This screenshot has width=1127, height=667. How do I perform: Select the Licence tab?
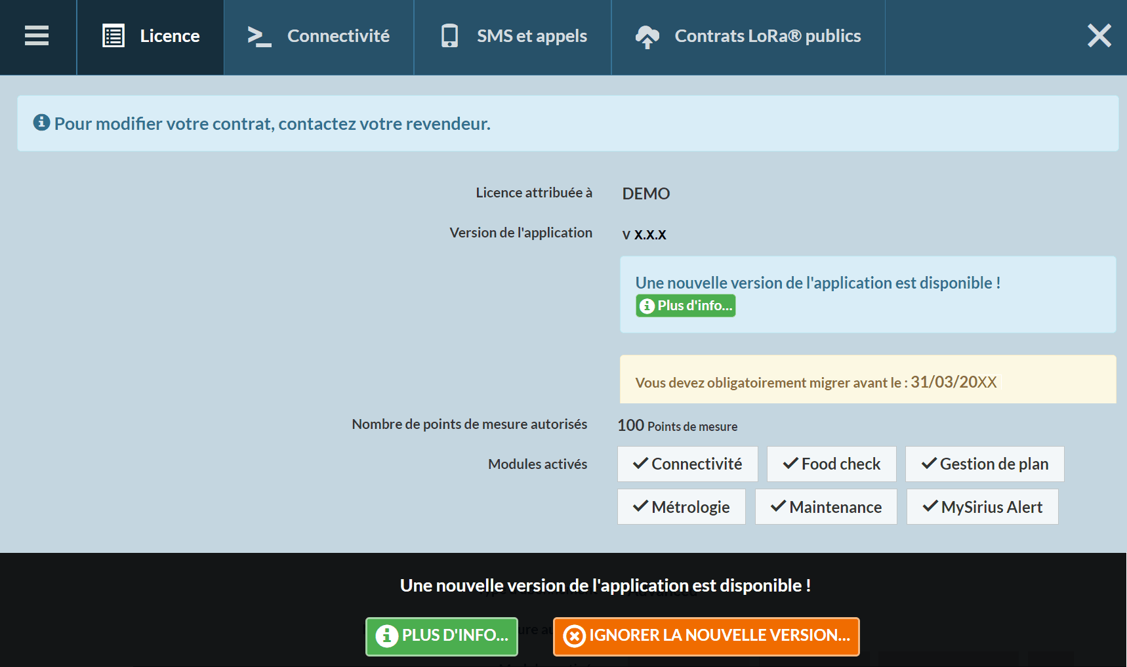150,36
